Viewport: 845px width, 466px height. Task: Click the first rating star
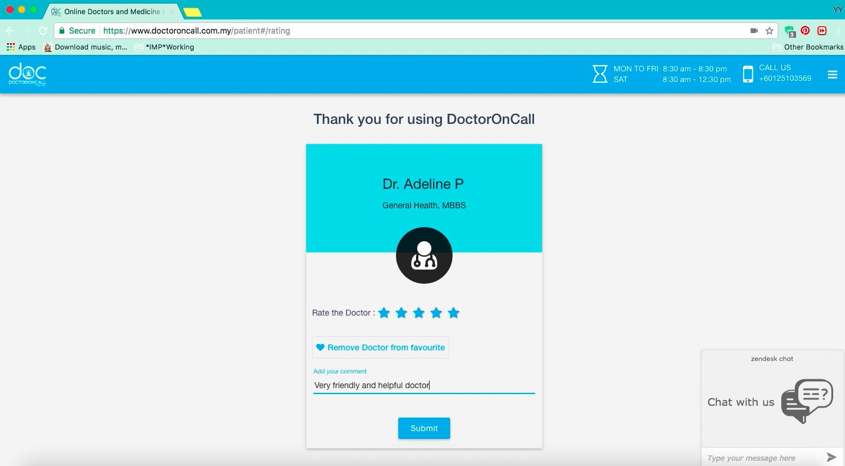(384, 313)
